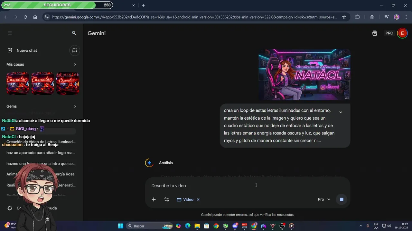
Task: Open Discord from the taskbar
Action: pos(235,226)
